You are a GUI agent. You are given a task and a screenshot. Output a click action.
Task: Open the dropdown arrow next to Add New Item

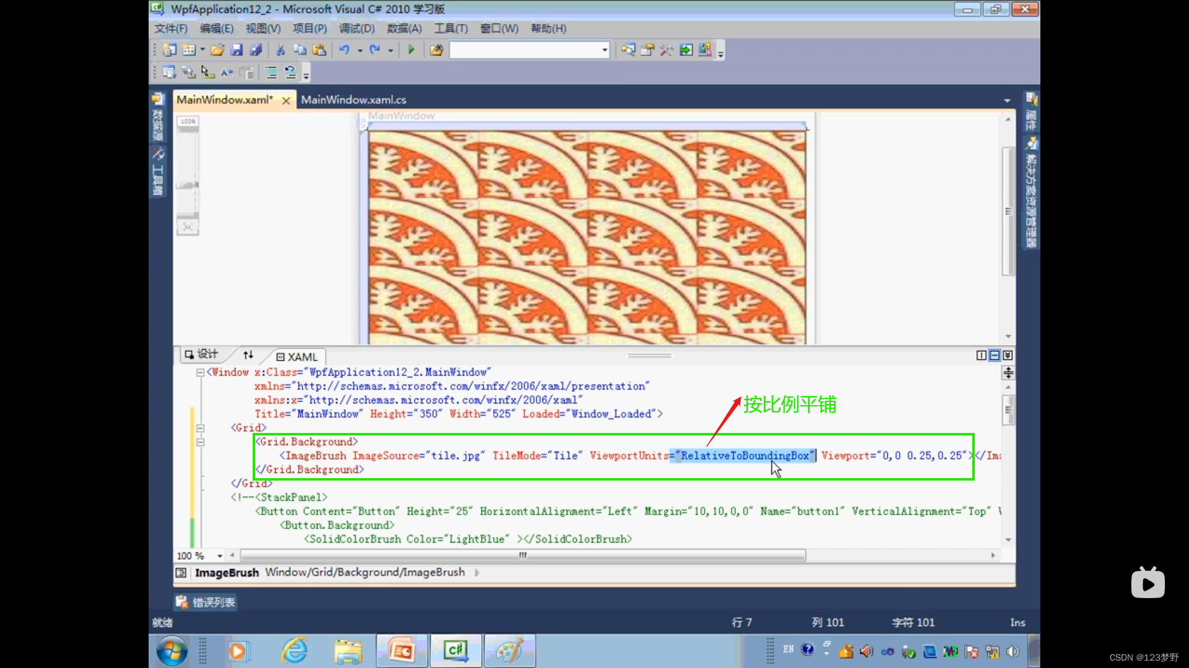[203, 50]
